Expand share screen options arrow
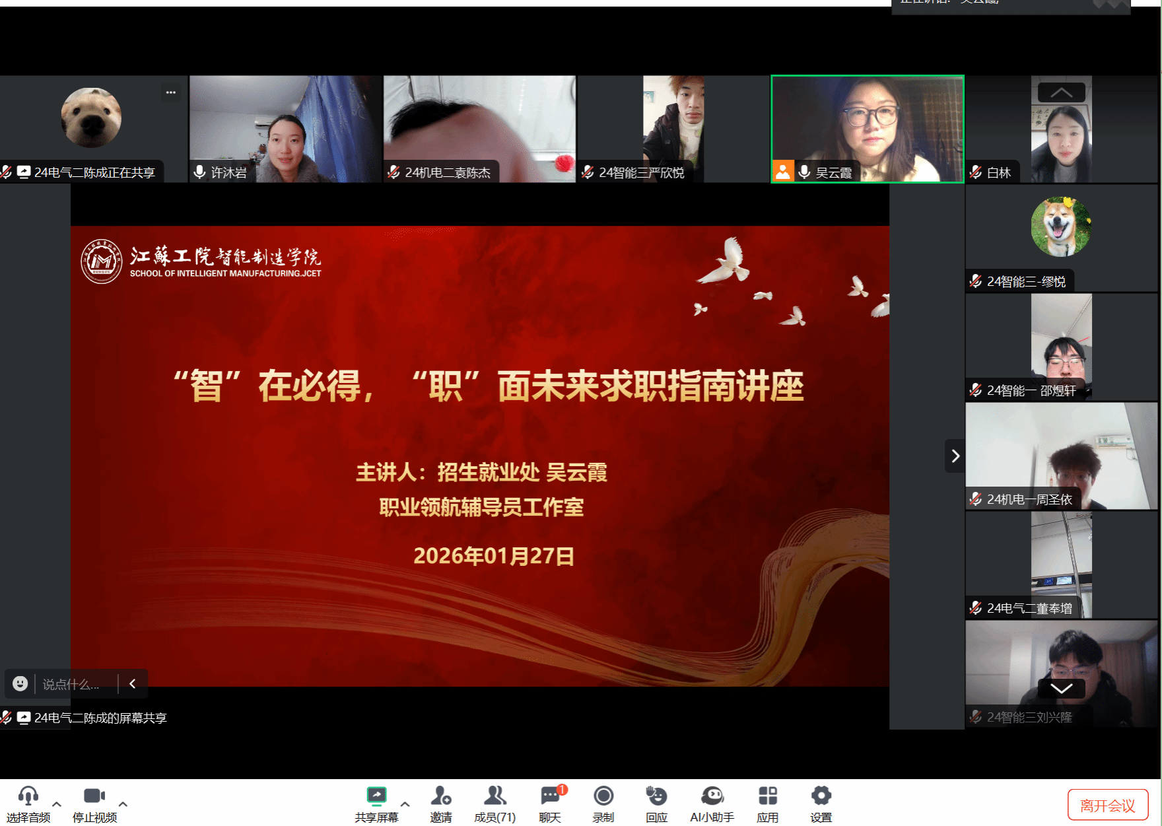This screenshot has height=826, width=1162. (405, 804)
